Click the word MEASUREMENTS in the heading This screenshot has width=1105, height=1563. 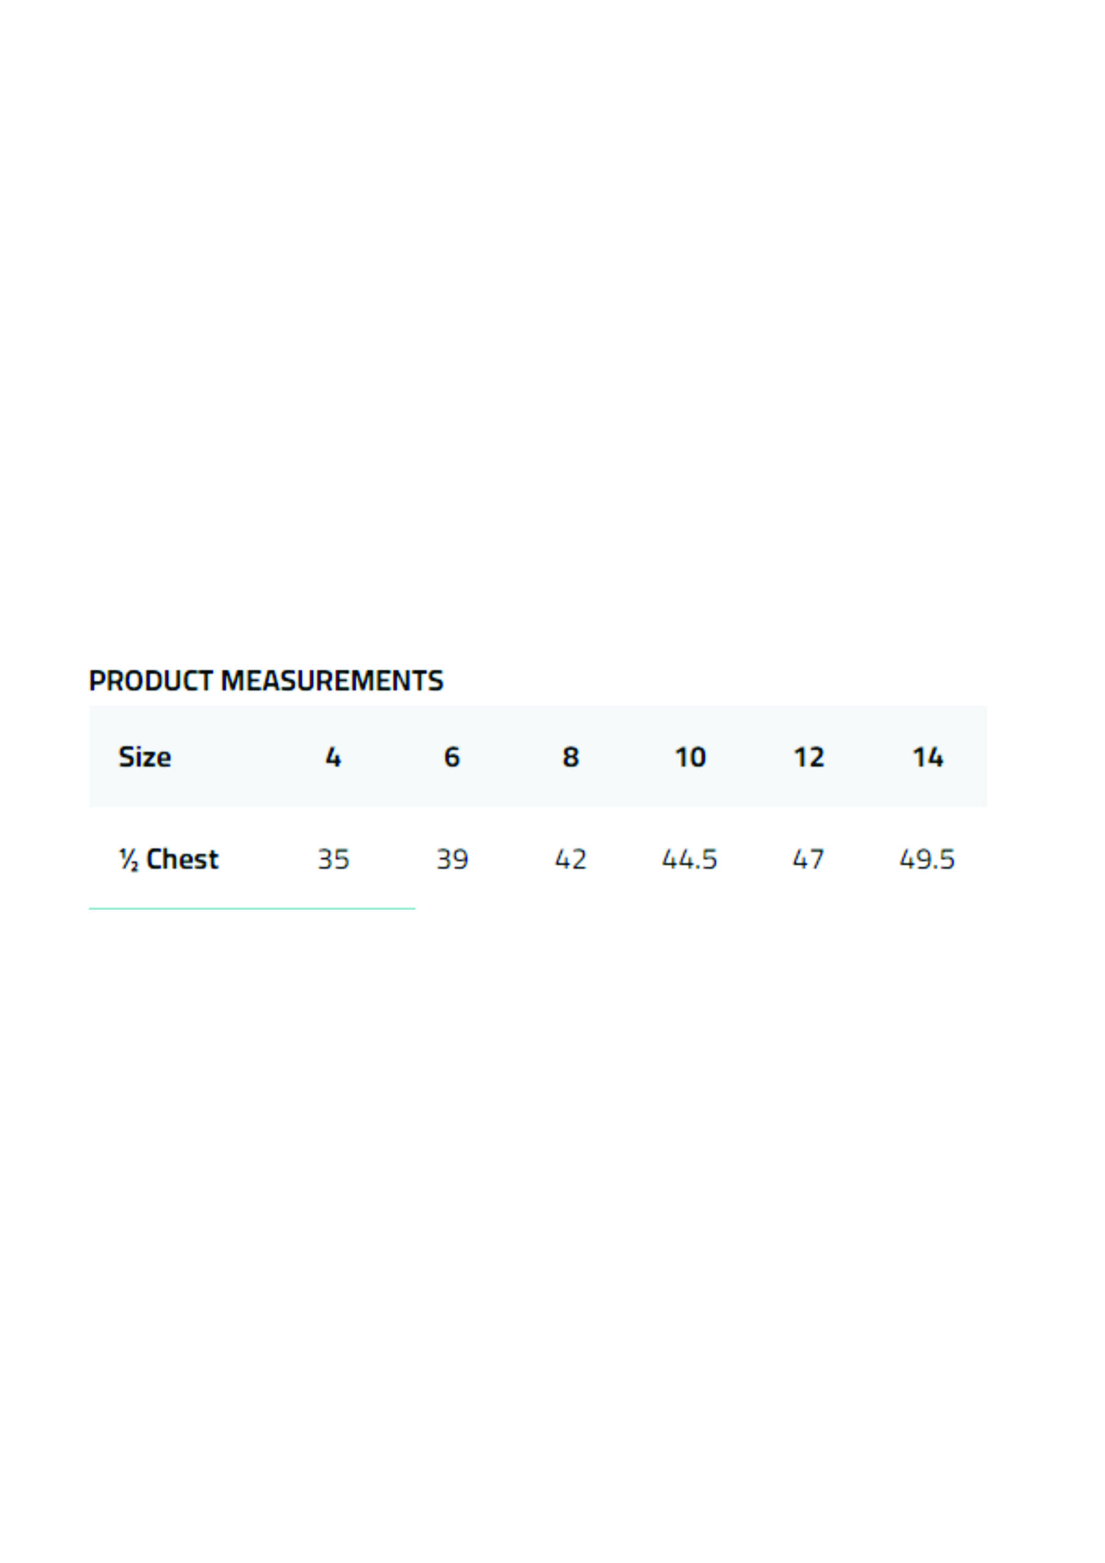tap(331, 681)
